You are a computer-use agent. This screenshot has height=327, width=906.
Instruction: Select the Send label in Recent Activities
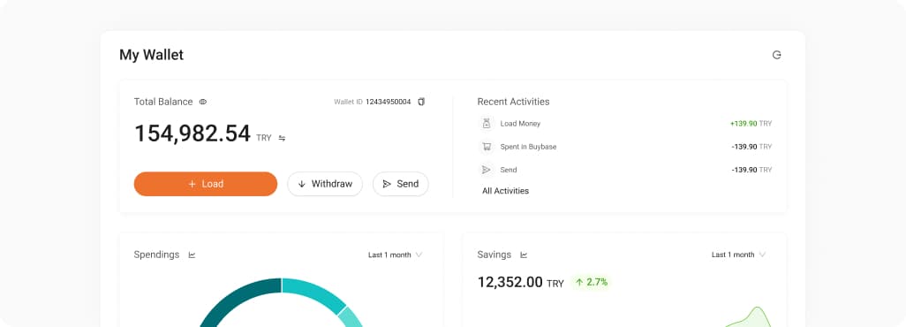[509, 171]
